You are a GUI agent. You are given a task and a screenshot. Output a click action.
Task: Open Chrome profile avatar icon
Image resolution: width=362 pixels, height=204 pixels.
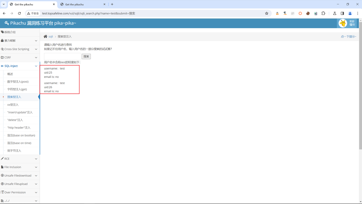click(350, 13)
